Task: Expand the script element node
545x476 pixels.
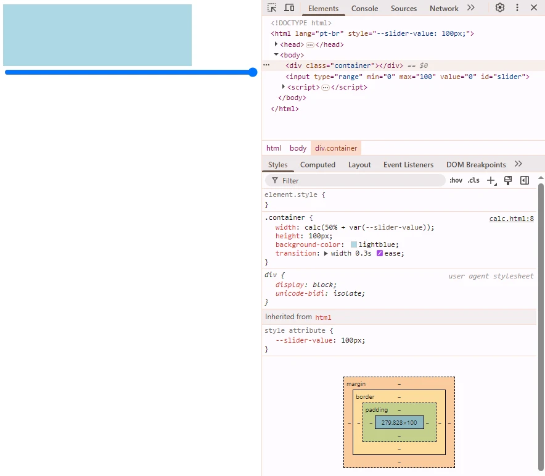Action: (x=283, y=86)
